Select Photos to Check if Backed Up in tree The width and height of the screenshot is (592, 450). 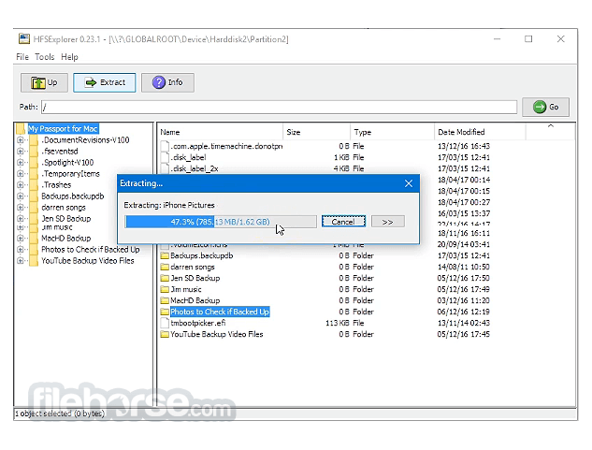[x=90, y=250]
